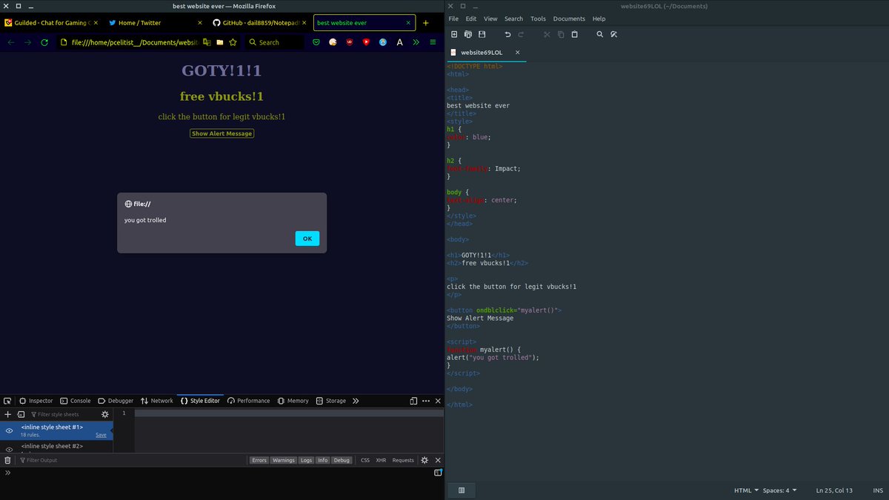Toggle the Warnings console filter
The height and width of the screenshot is (500, 889).
(x=283, y=460)
